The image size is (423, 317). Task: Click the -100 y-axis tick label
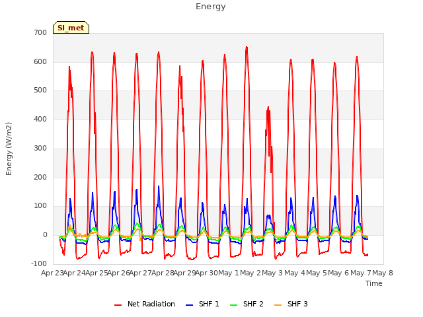pyautogui.click(x=39, y=264)
